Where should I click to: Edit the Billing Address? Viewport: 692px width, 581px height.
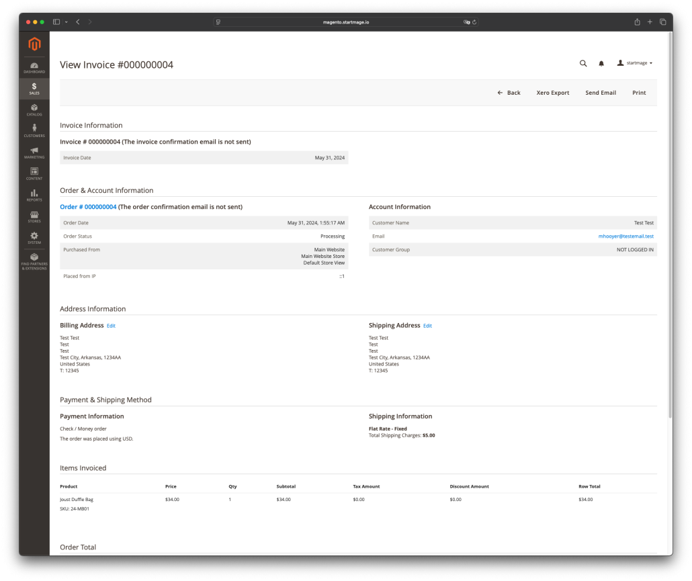112,326
